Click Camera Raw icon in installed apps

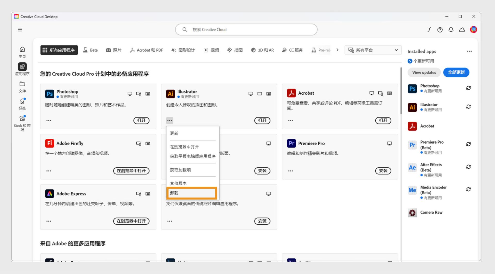[x=412, y=213]
